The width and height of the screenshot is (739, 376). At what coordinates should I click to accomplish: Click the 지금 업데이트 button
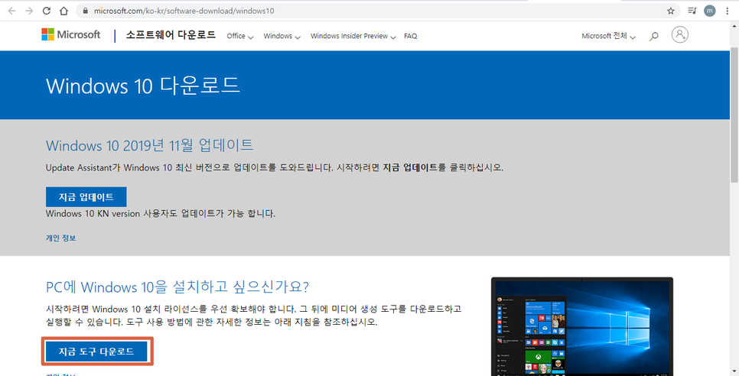coord(86,196)
